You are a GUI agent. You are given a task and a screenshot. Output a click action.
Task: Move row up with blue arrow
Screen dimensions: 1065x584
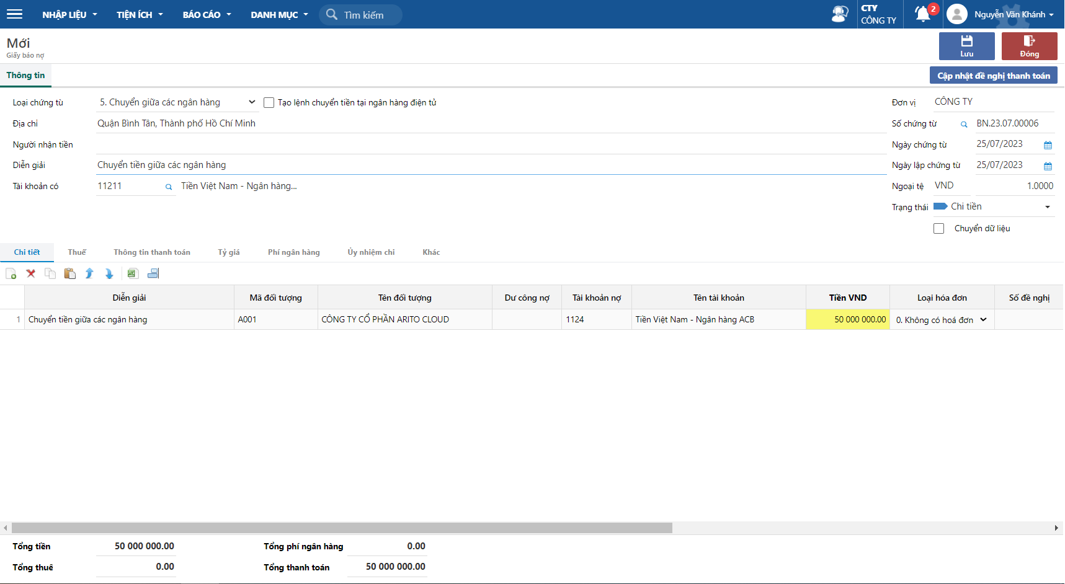click(x=89, y=273)
